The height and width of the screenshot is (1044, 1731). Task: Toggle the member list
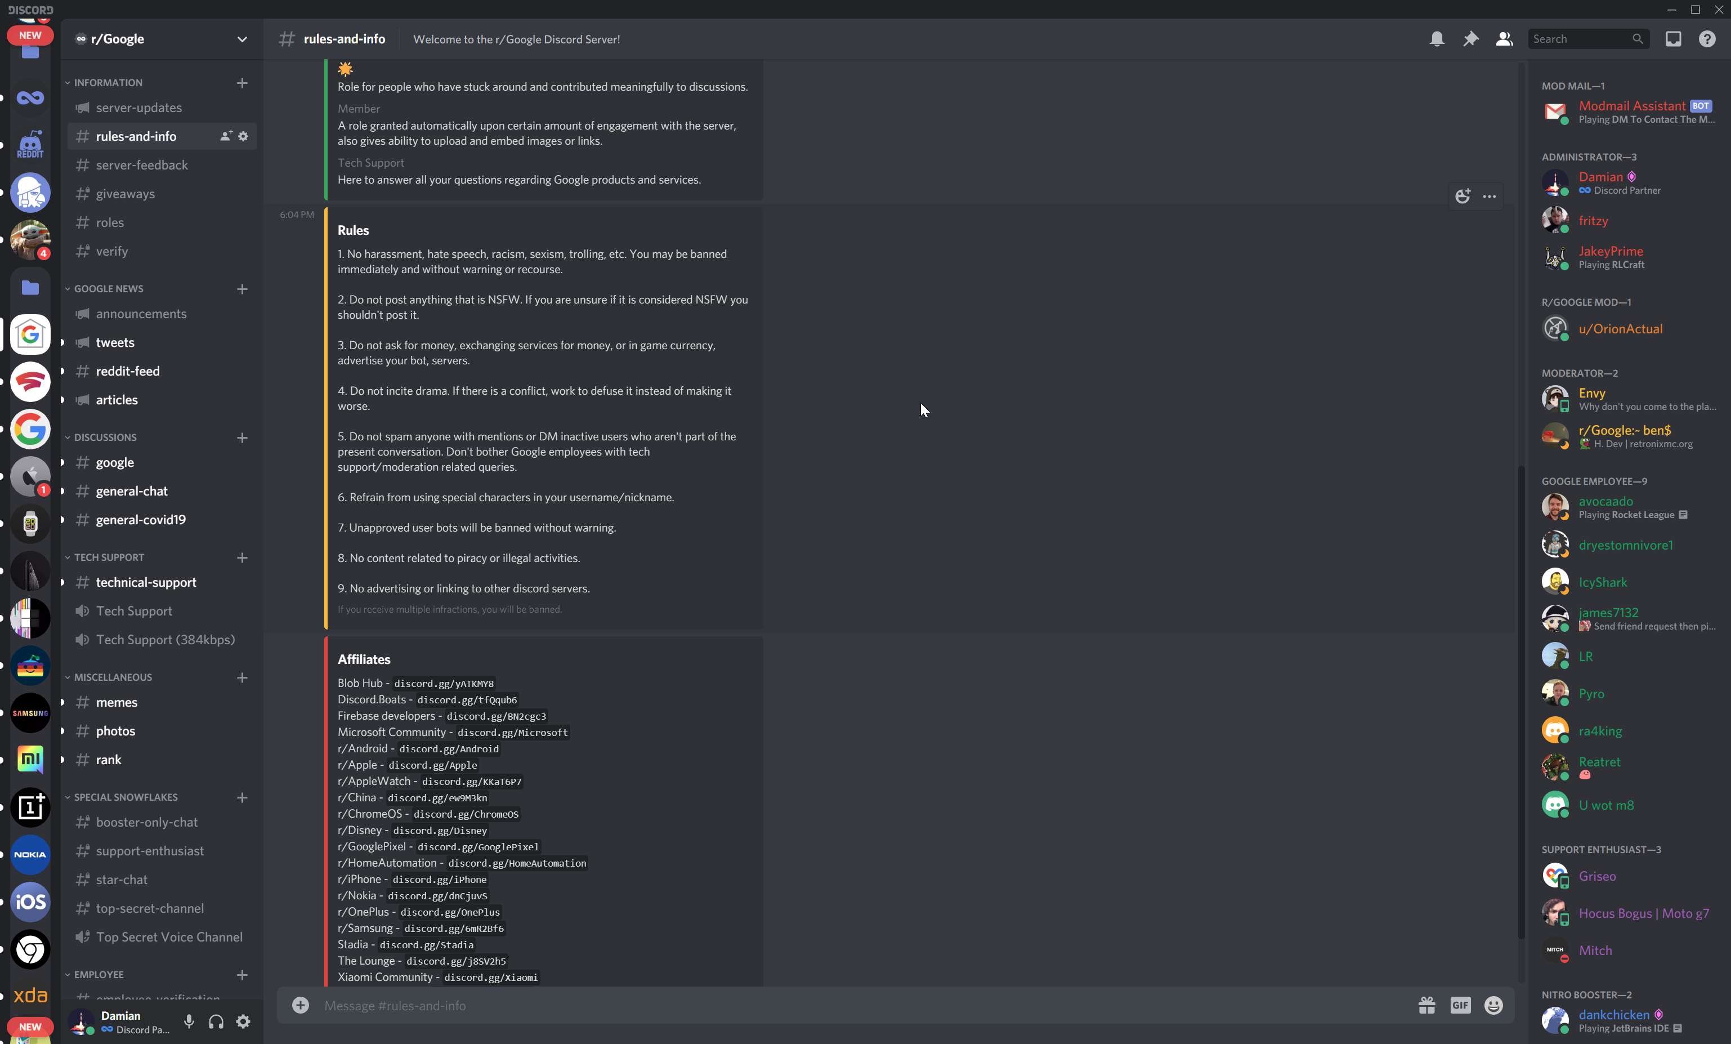click(x=1504, y=39)
